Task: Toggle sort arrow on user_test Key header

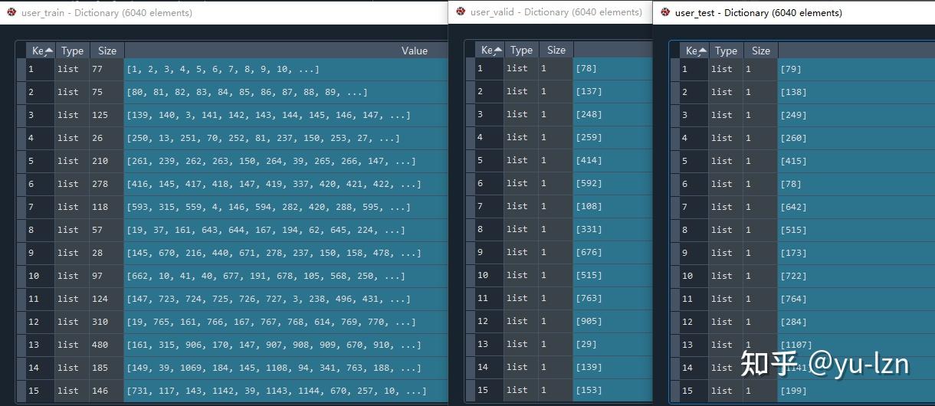Action: point(702,51)
